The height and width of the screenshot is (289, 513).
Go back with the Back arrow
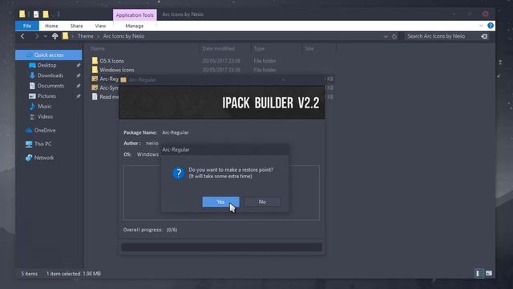pos(22,36)
